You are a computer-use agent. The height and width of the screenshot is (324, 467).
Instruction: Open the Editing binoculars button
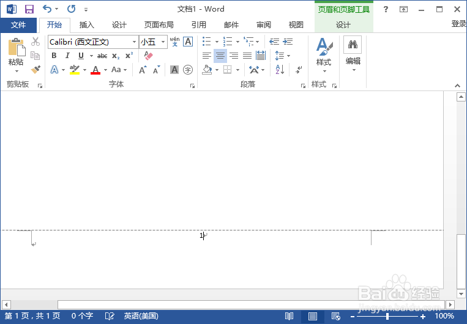353,54
